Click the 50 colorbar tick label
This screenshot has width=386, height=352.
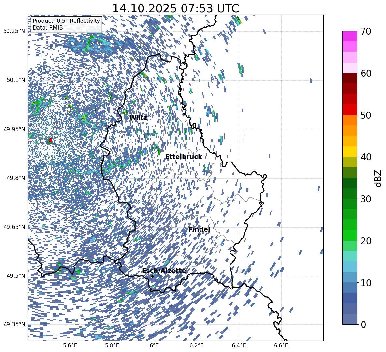tap(366, 115)
